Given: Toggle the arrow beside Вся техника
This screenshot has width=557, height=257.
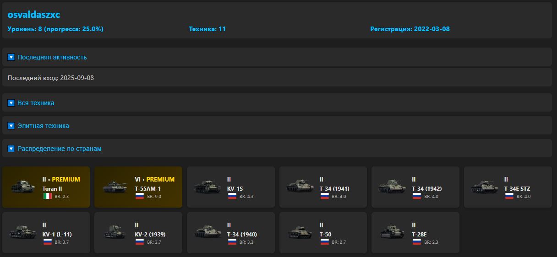Looking at the screenshot, I should (x=11, y=103).
